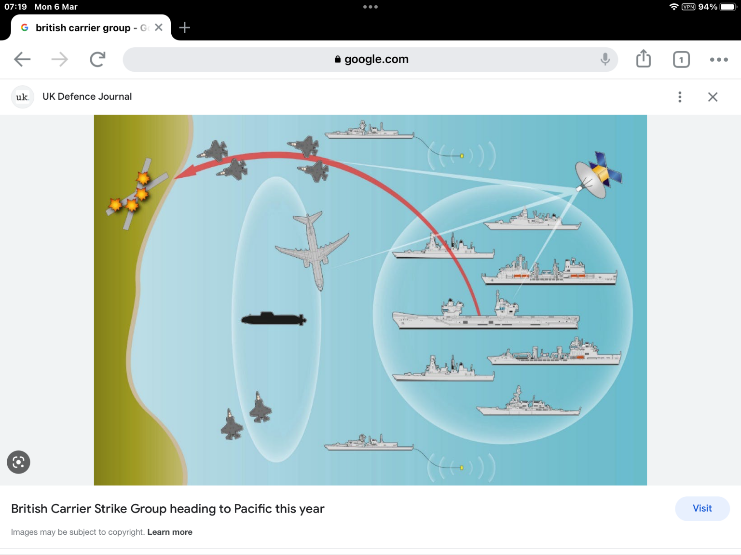Tap the google.com address bar

coord(370,59)
